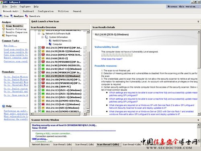
Task: Click the Scan icon in the toolbar
Action: [2, 16]
